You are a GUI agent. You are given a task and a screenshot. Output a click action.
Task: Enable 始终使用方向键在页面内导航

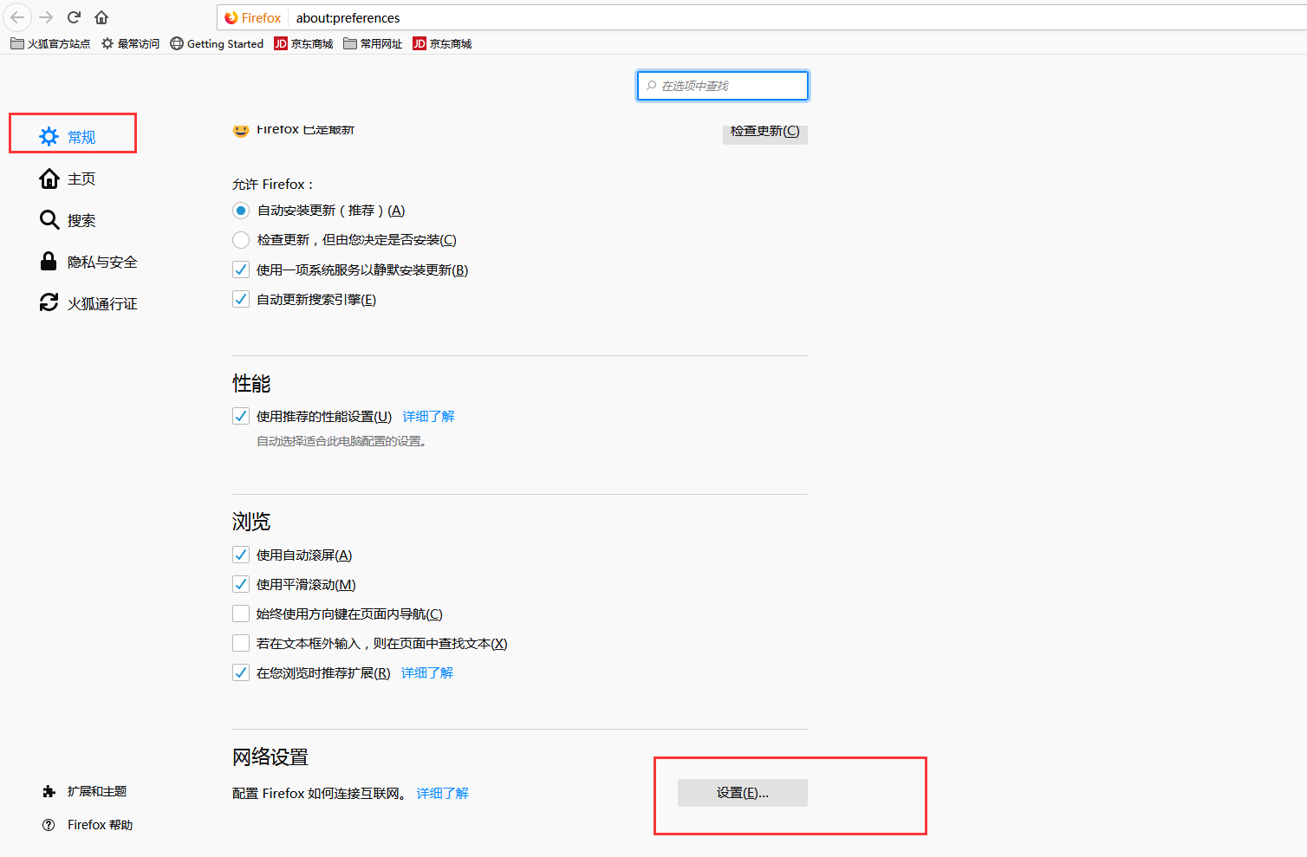(x=241, y=614)
